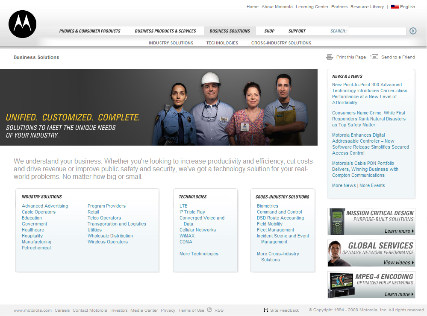Open the Global Services View videos banner
Image resolution: width=427 pixels, height=316 pixels.
click(x=371, y=253)
